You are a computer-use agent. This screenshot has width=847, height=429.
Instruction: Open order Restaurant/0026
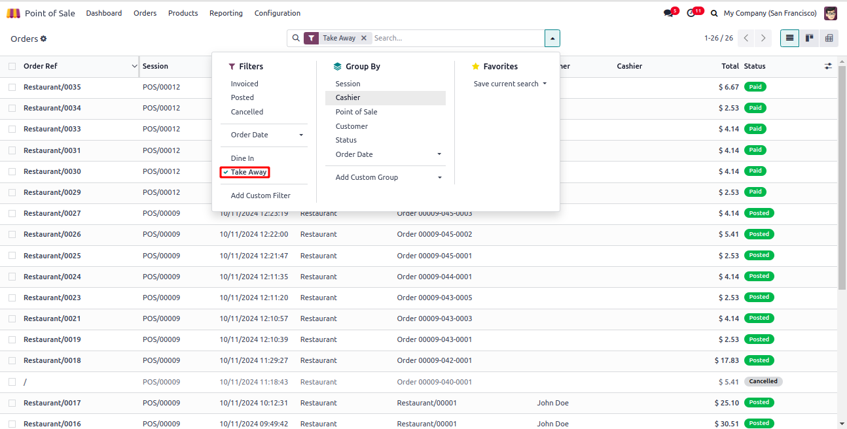pyautogui.click(x=52, y=234)
